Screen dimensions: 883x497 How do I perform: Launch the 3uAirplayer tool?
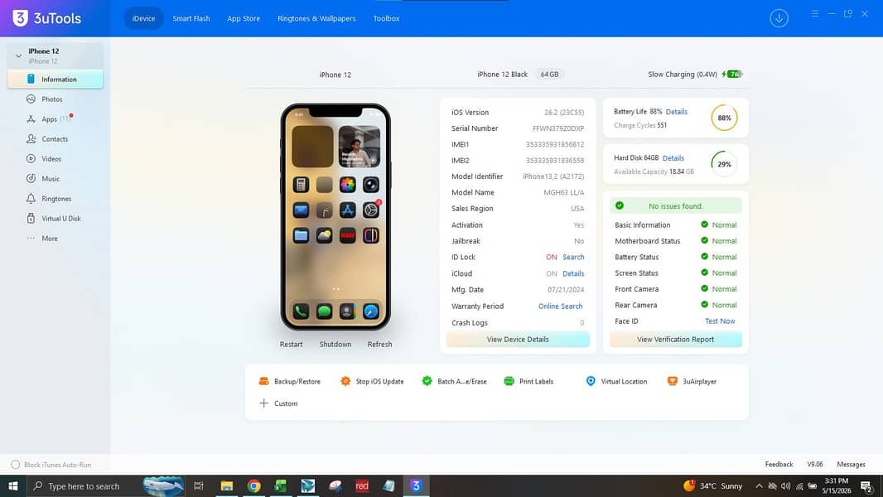click(x=692, y=381)
